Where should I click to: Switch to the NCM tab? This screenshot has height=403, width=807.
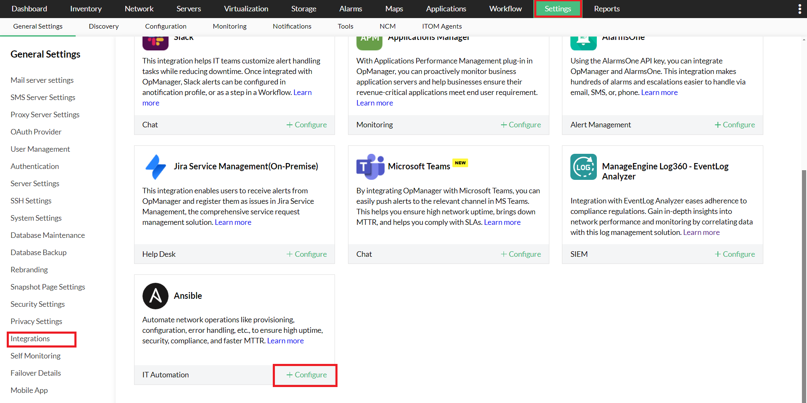pyautogui.click(x=388, y=26)
